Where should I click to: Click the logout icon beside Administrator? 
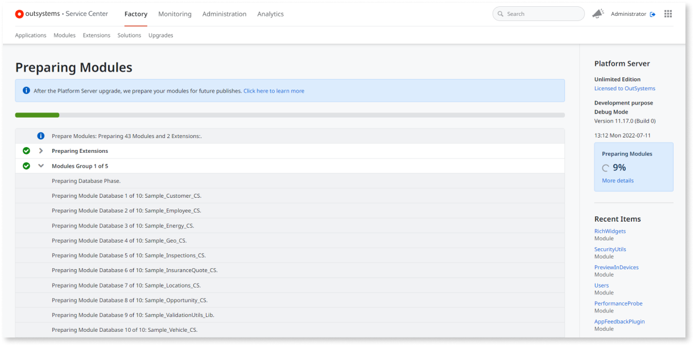[652, 14]
